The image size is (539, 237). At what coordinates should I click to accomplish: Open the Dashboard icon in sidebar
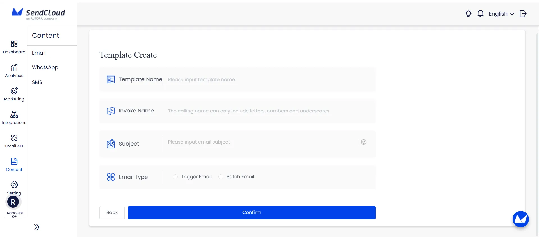pyautogui.click(x=14, y=44)
